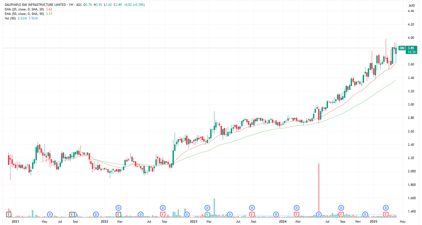Click the dividend marker near June 2024

[319, 214]
